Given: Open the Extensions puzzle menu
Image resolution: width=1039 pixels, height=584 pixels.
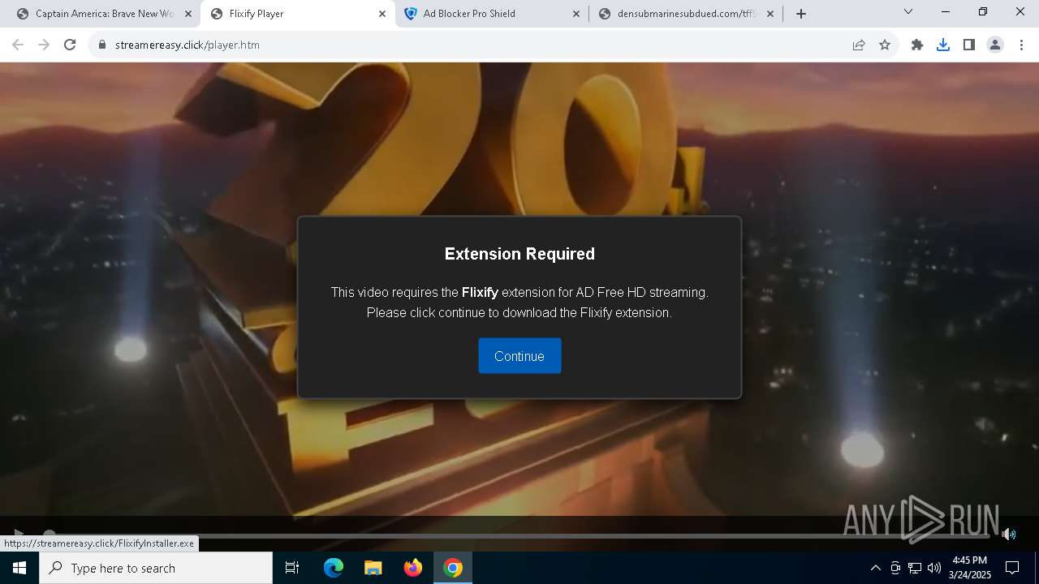Looking at the screenshot, I should click(917, 45).
